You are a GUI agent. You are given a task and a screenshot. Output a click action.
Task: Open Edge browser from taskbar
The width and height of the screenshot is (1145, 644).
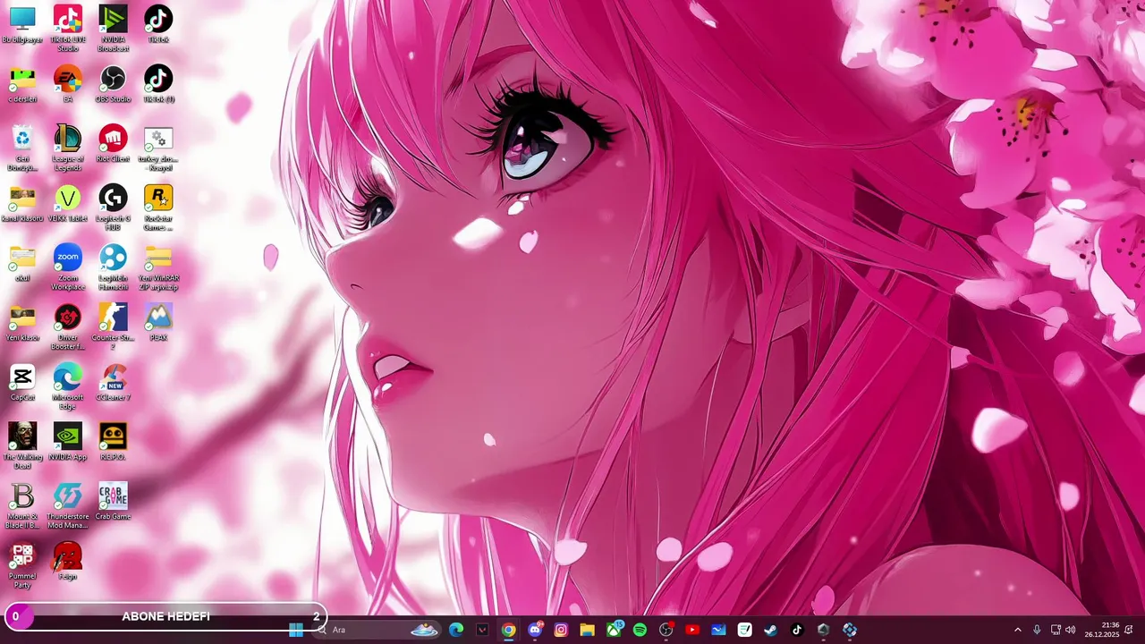[456, 630]
